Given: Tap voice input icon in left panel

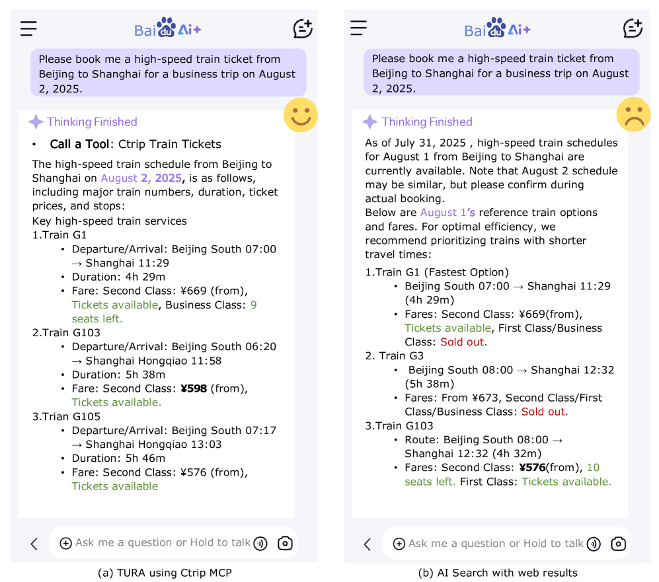Looking at the screenshot, I should coord(260,543).
